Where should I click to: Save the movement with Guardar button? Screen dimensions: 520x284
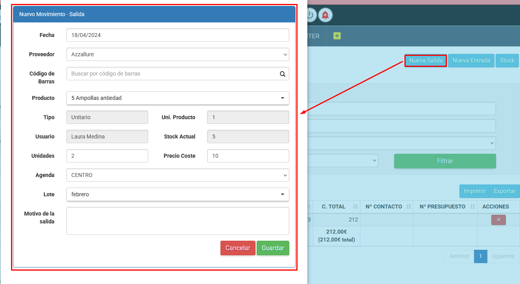pyautogui.click(x=273, y=248)
